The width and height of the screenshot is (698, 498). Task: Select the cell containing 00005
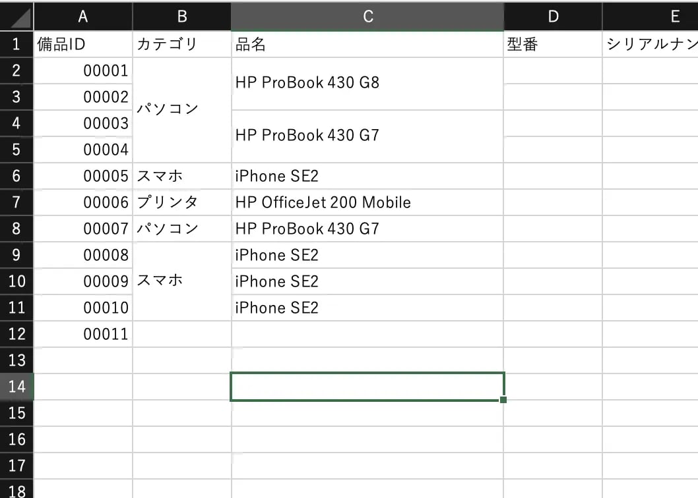pyautogui.click(x=83, y=176)
